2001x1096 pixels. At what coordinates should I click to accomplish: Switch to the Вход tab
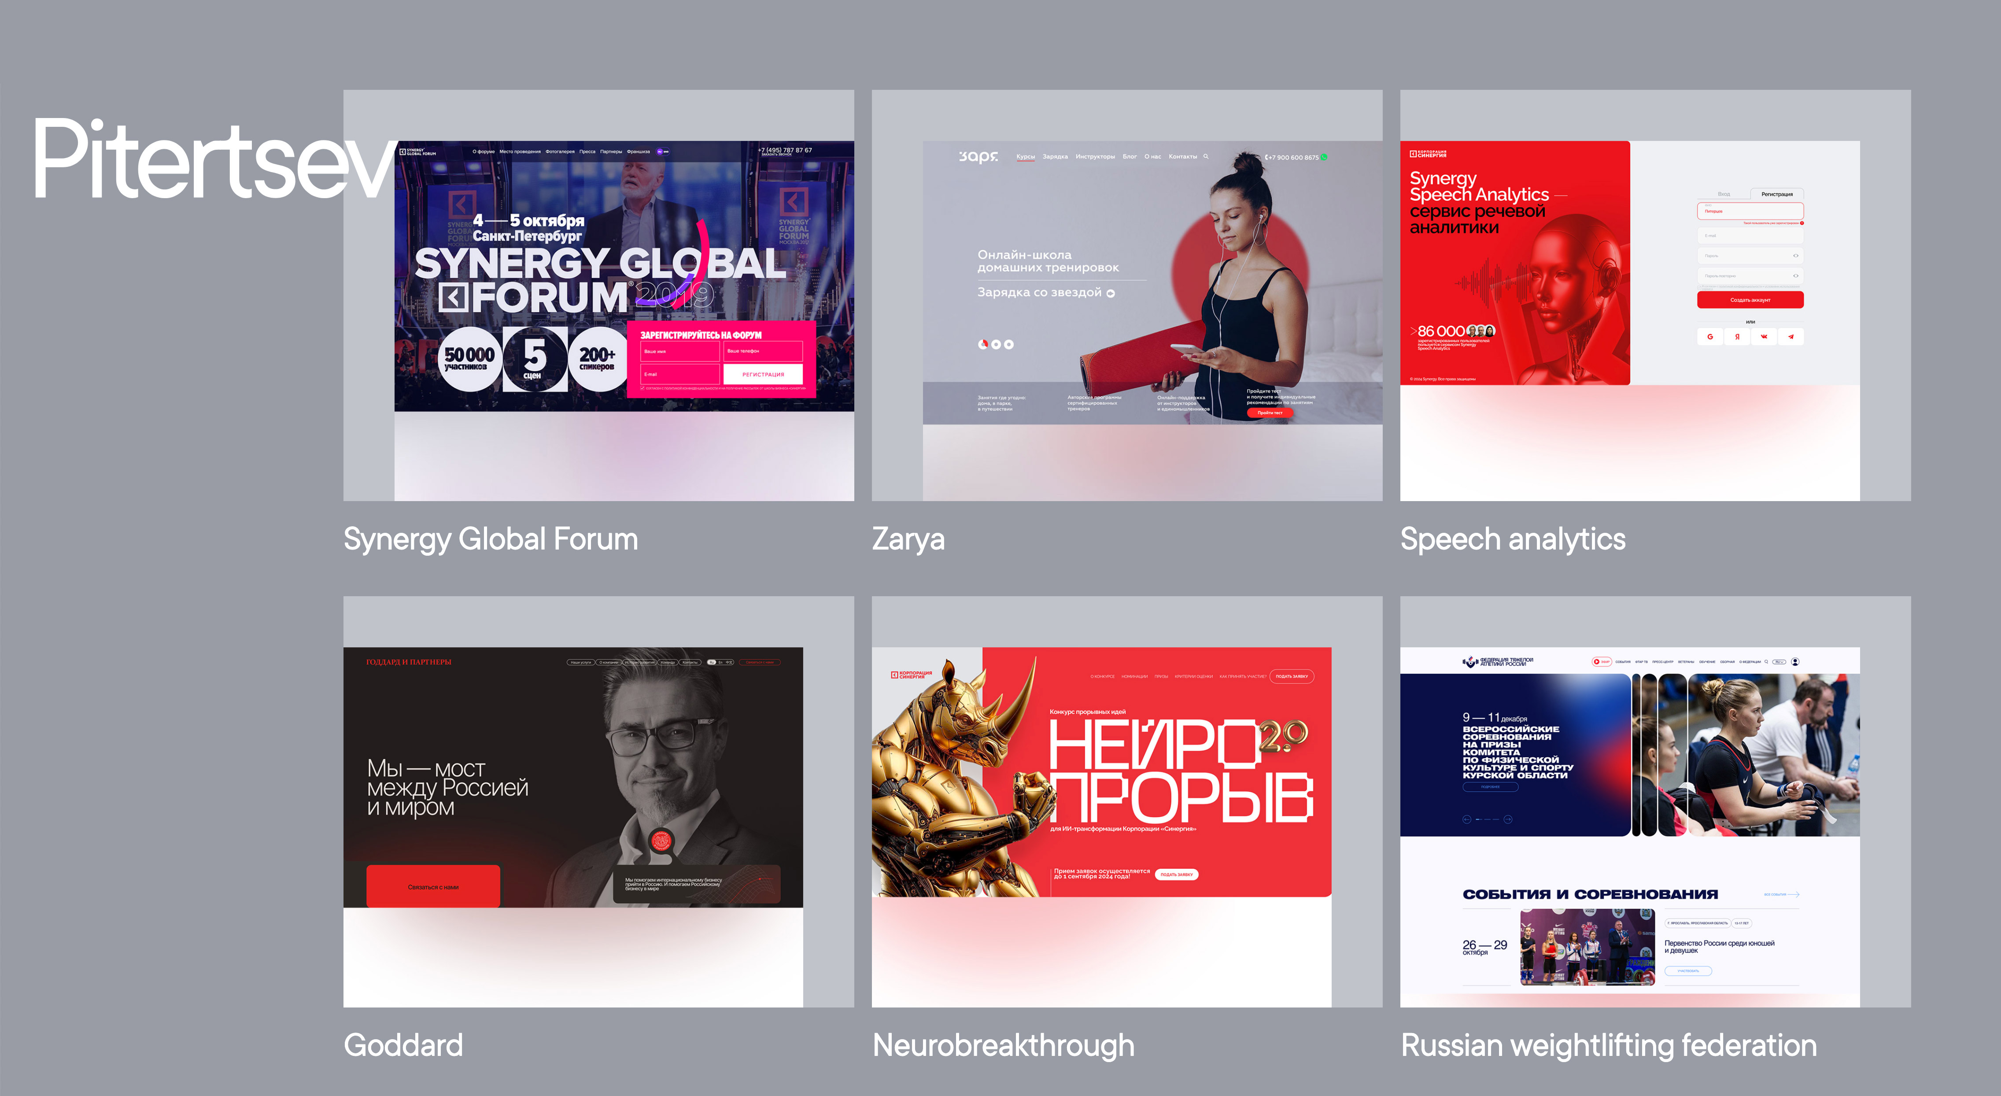1724,194
